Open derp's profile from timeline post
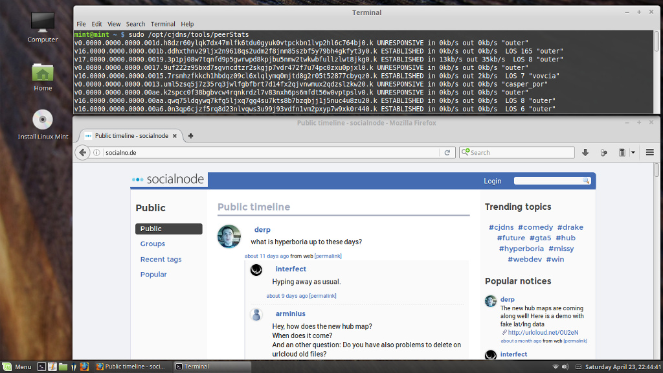 (262, 230)
